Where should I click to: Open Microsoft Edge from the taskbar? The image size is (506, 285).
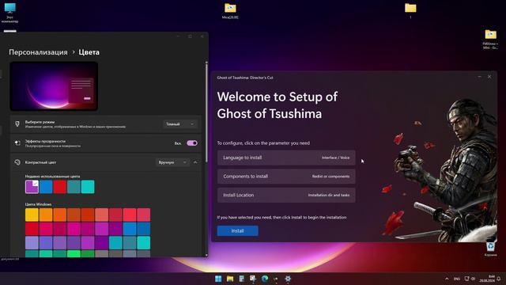pos(265,279)
